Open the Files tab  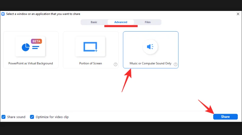[x=148, y=22]
